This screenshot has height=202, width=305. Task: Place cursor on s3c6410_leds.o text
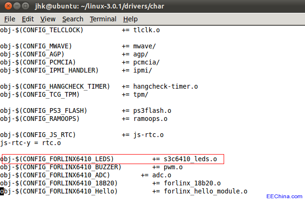click(190, 159)
